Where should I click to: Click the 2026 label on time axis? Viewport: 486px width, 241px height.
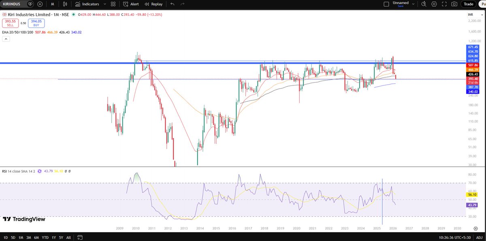pyautogui.click(x=393, y=228)
